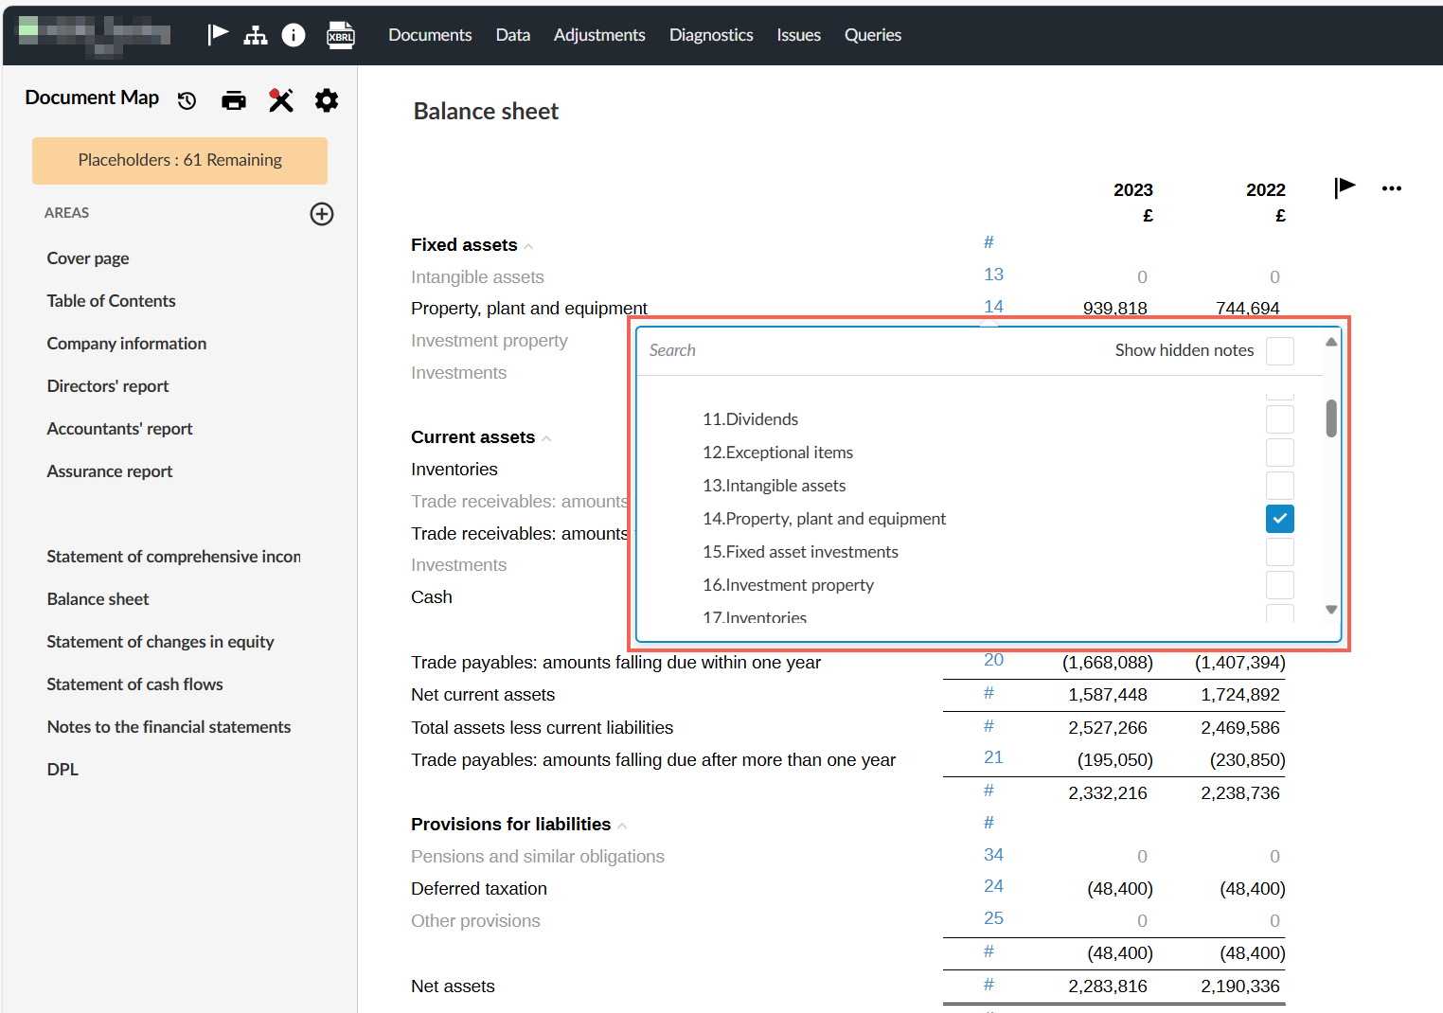1443x1013 pixels.
Task: Tick the 12.Exceptional items checkbox
Action: pyautogui.click(x=1280, y=453)
